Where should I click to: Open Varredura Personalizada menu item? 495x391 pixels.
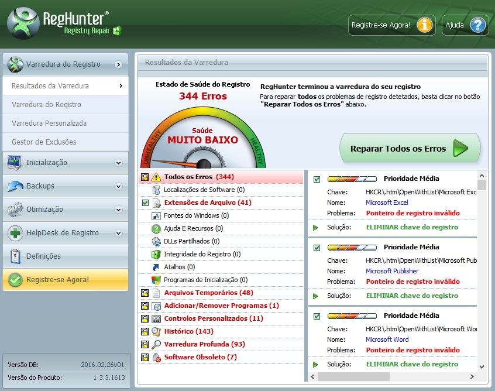66,123
